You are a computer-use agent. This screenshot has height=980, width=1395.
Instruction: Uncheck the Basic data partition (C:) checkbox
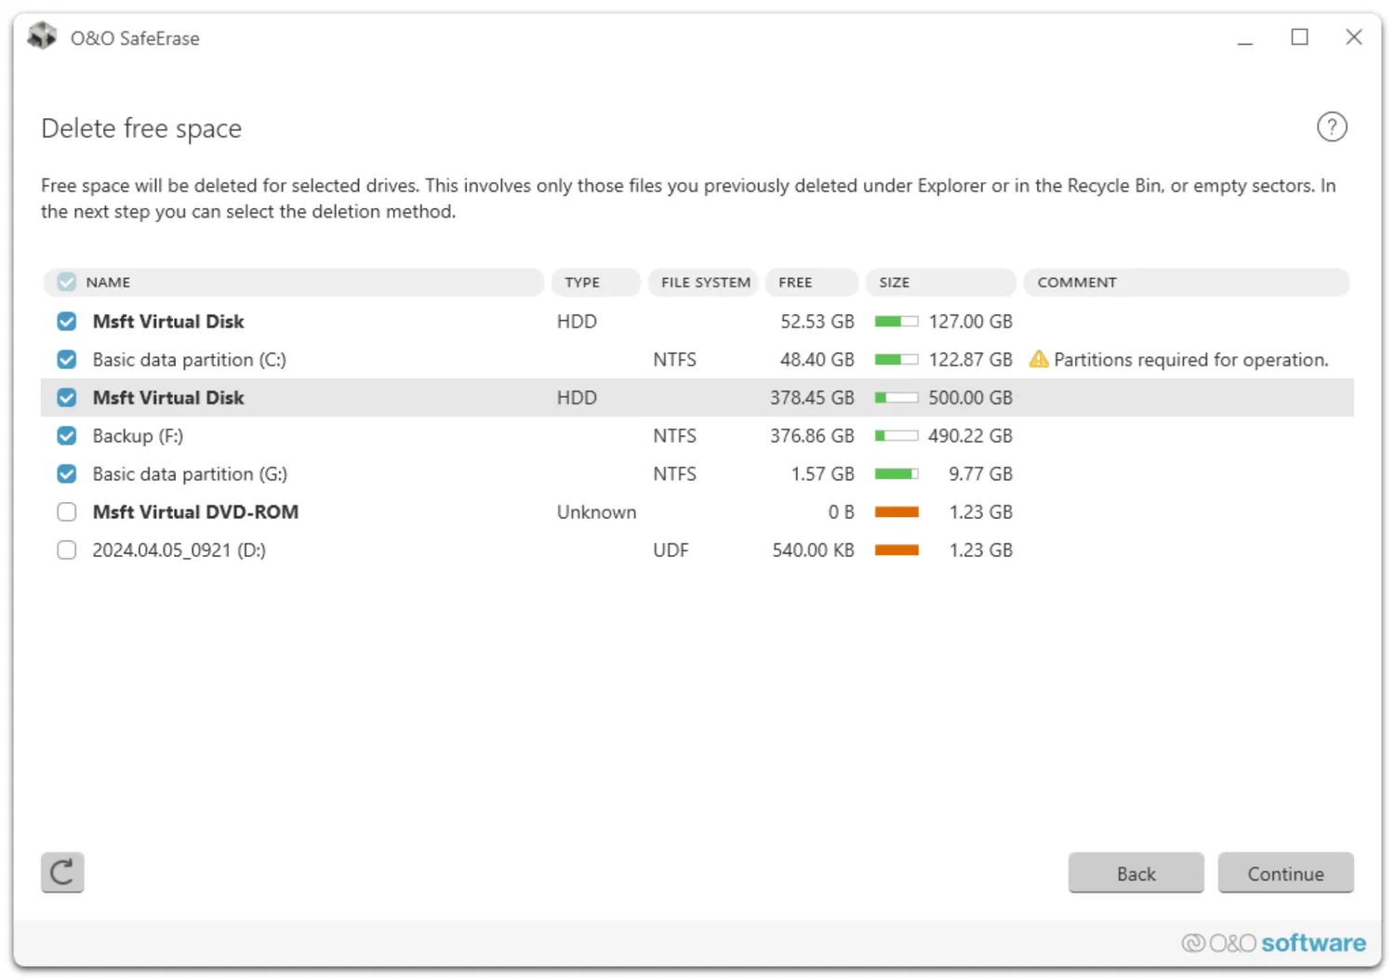[x=67, y=360]
